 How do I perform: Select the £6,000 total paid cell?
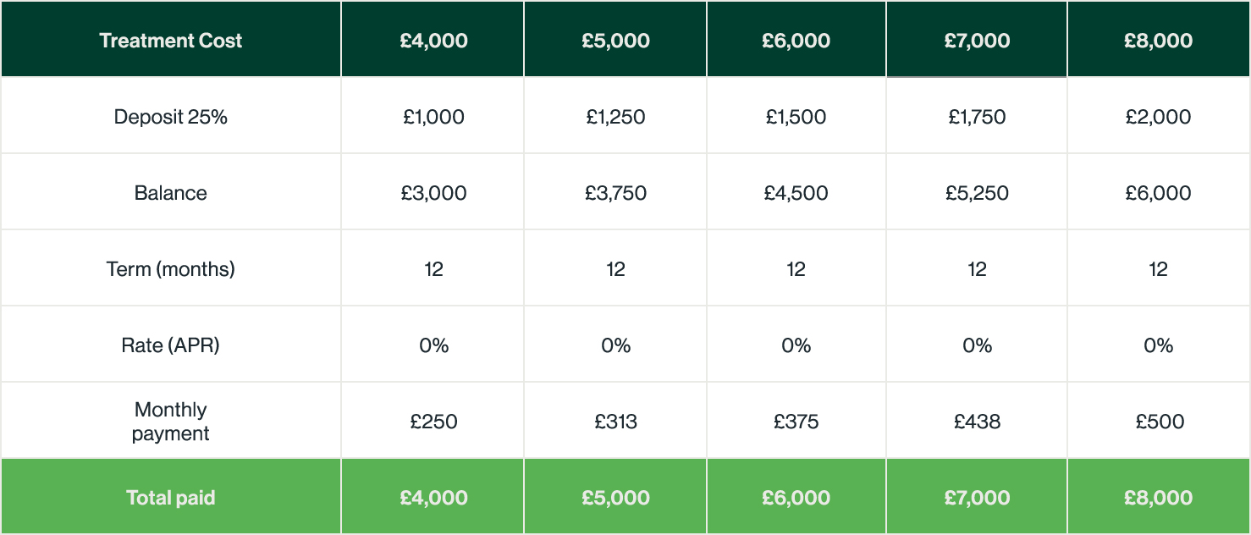(796, 497)
